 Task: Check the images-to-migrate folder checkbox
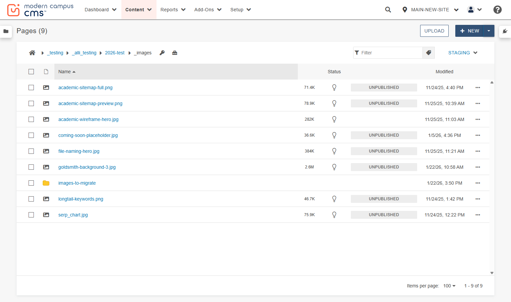[x=31, y=183]
